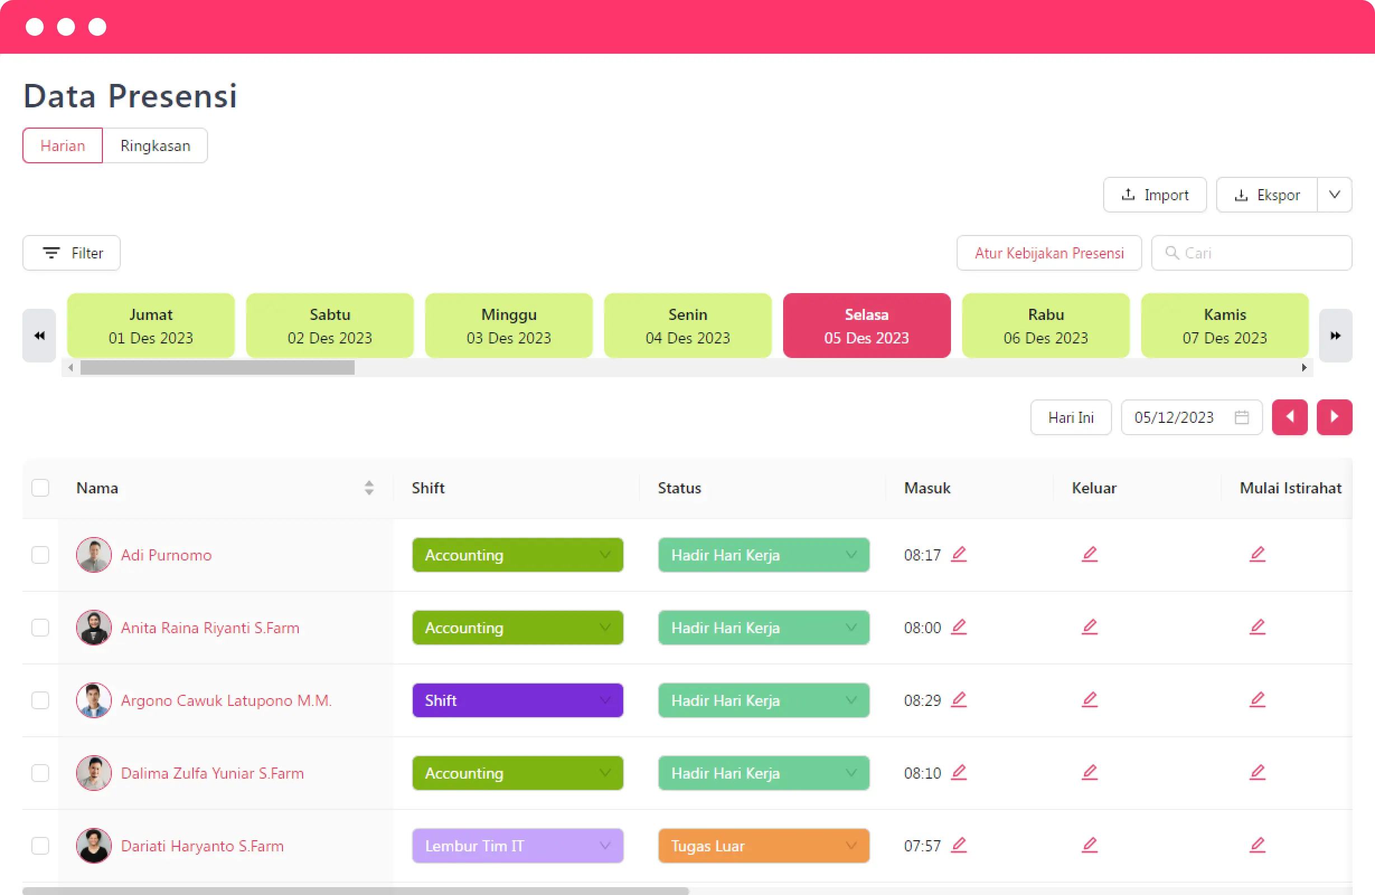Select Dariati Haryanto S.Farm row checkbox
This screenshot has width=1375, height=895.
(40, 845)
